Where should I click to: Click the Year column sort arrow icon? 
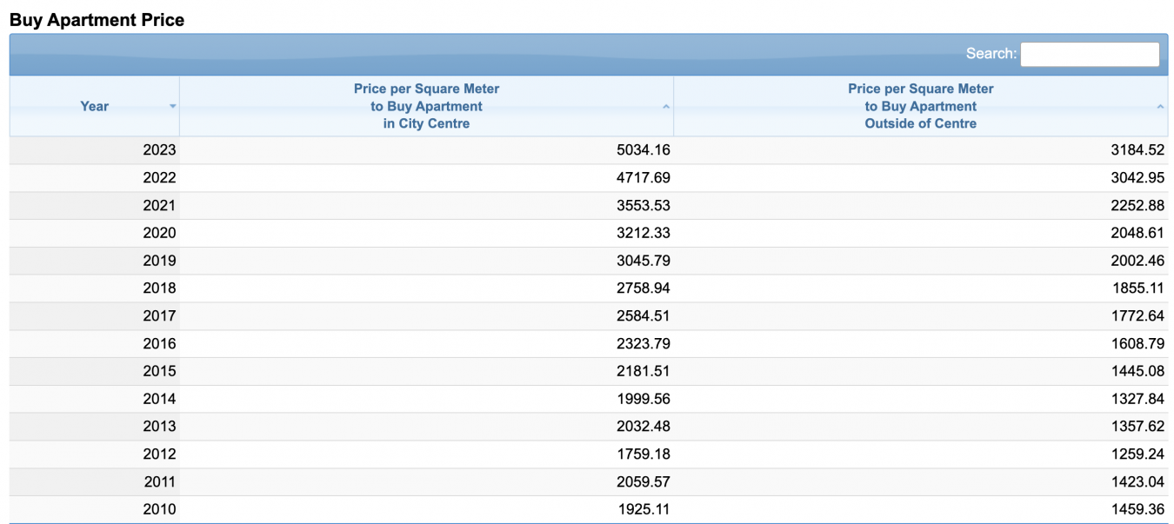pos(172,106)
